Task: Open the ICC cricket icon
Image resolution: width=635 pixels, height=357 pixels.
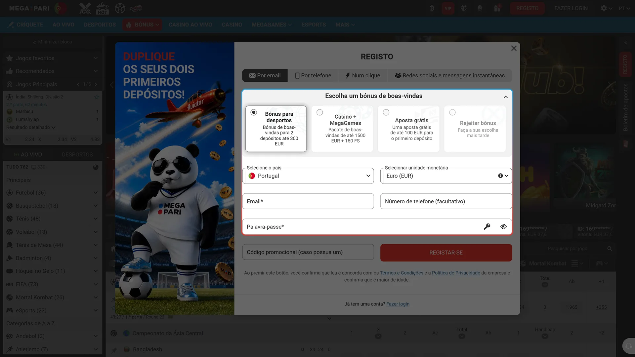Action: [85, 8]
